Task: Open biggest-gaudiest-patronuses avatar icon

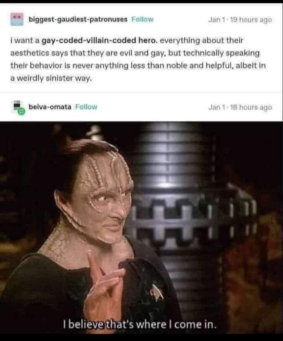Action: [x=17, y=19]
